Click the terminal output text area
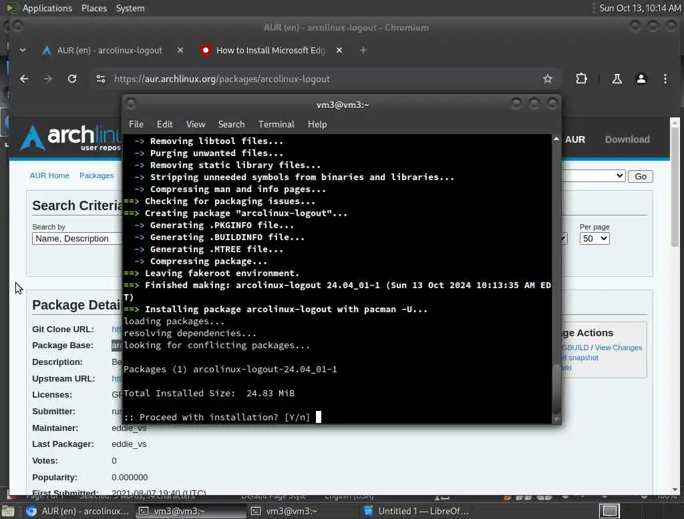The width and height of the screenshot is (684, 519). 337,279
